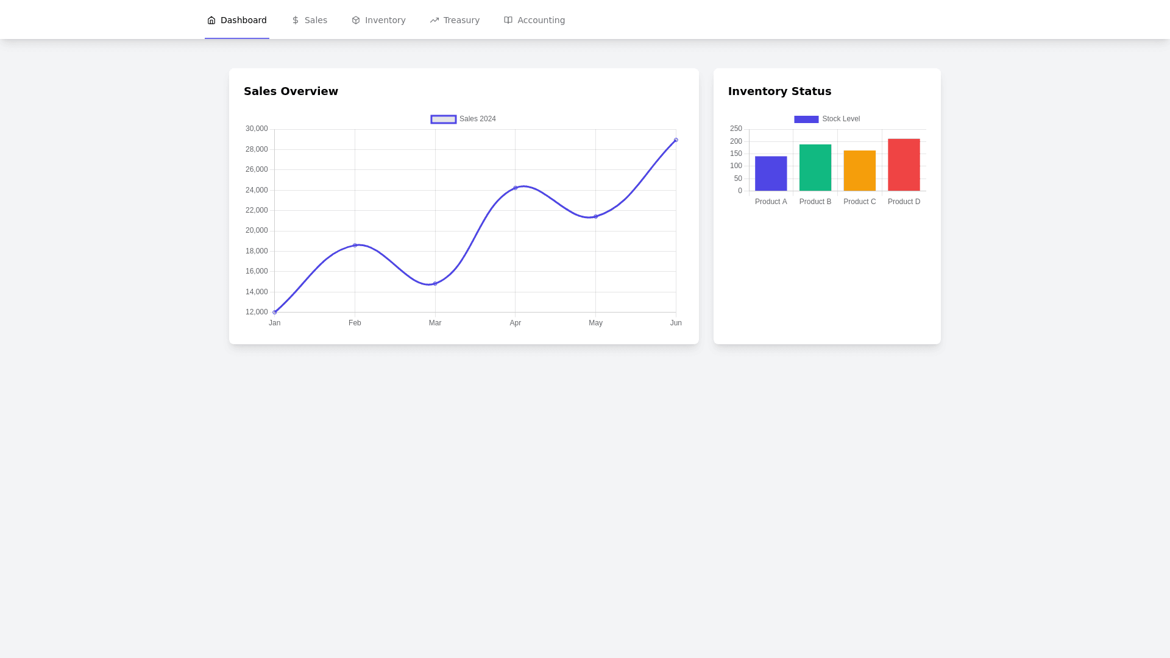
Task: Select the Product C orange bar
Action: coord(859,171)
